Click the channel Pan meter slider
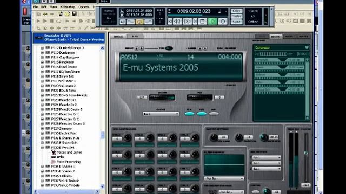This screenshot has width=346, height=194. tap(199, 98)
